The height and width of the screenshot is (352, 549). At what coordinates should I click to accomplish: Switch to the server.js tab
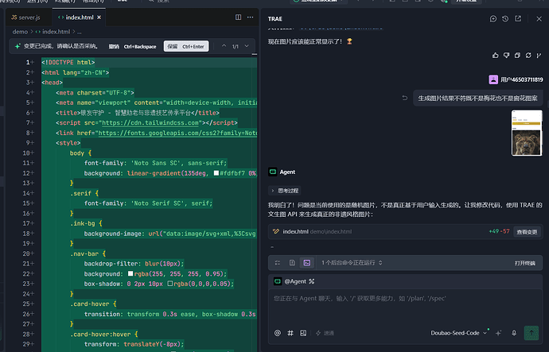[x=25, y=17]
